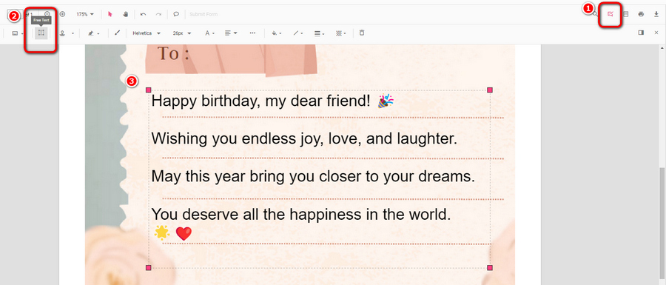Open the border line thickness dropdown
The height and width of the screenshot is (285, 666).
tap(320, 33)
